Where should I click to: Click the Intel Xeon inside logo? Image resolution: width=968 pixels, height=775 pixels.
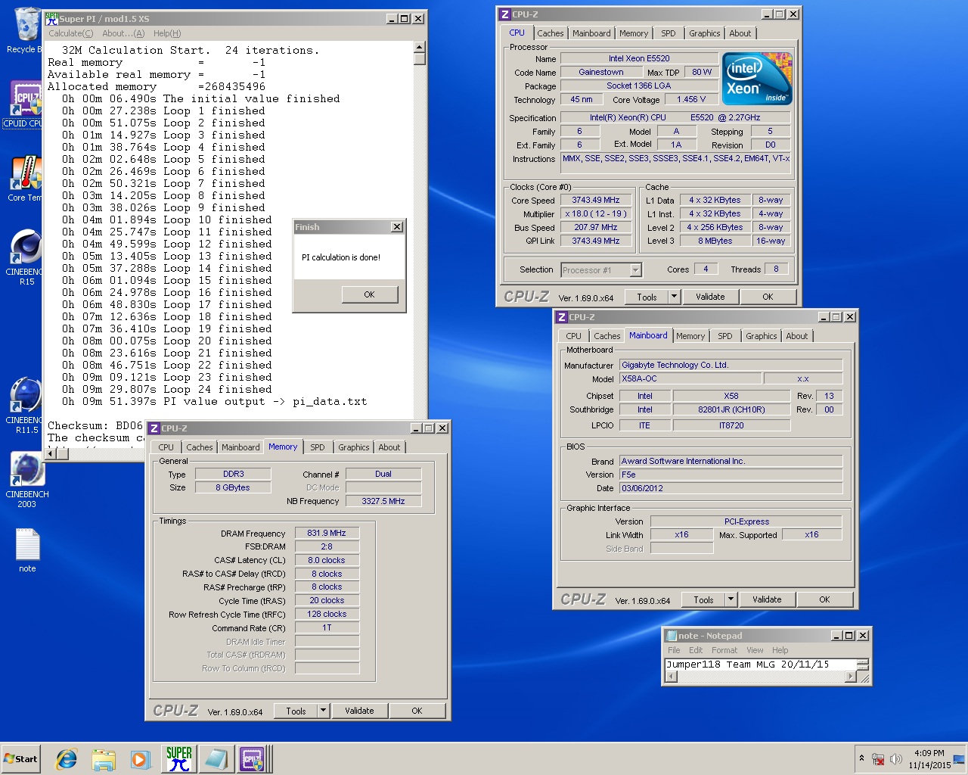[757, 78]
